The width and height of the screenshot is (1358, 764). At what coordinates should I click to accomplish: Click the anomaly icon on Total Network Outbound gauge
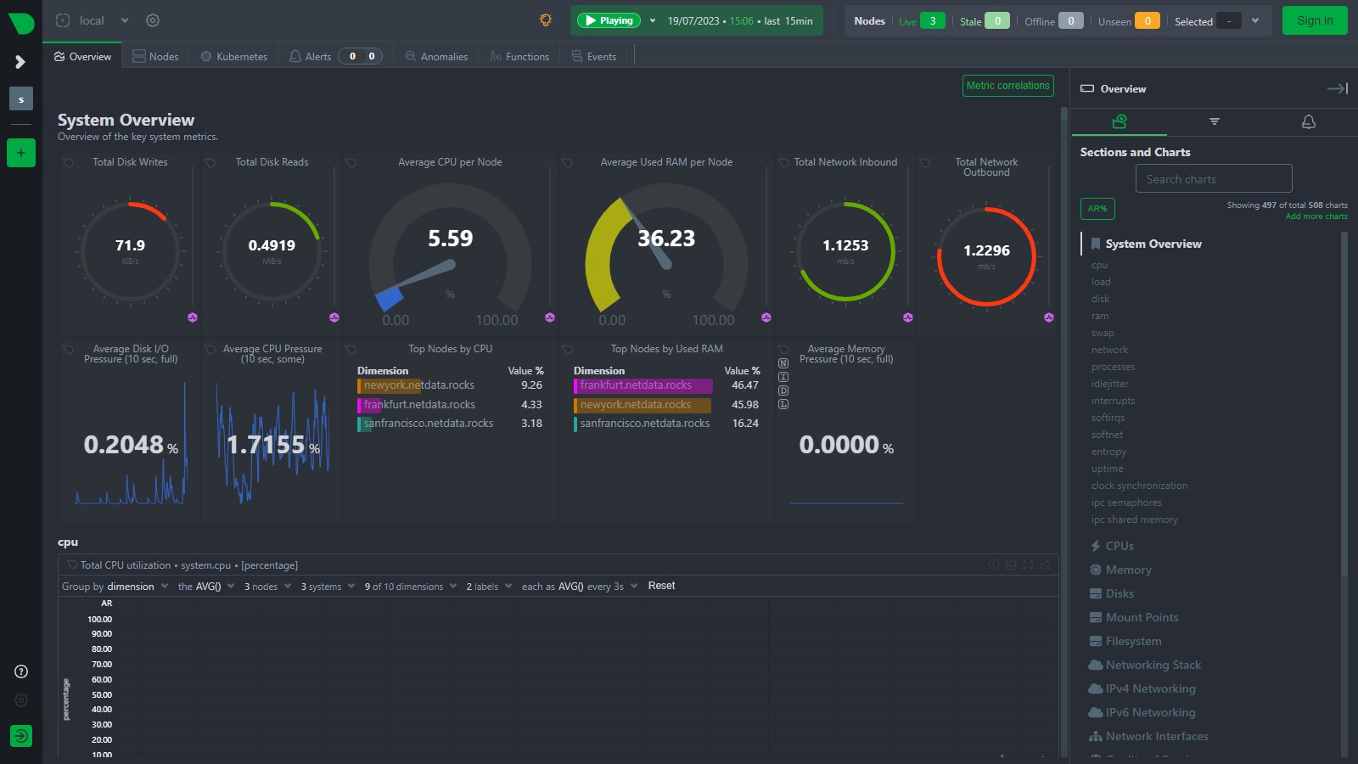pyautogui.click(x=1049, y=317)
